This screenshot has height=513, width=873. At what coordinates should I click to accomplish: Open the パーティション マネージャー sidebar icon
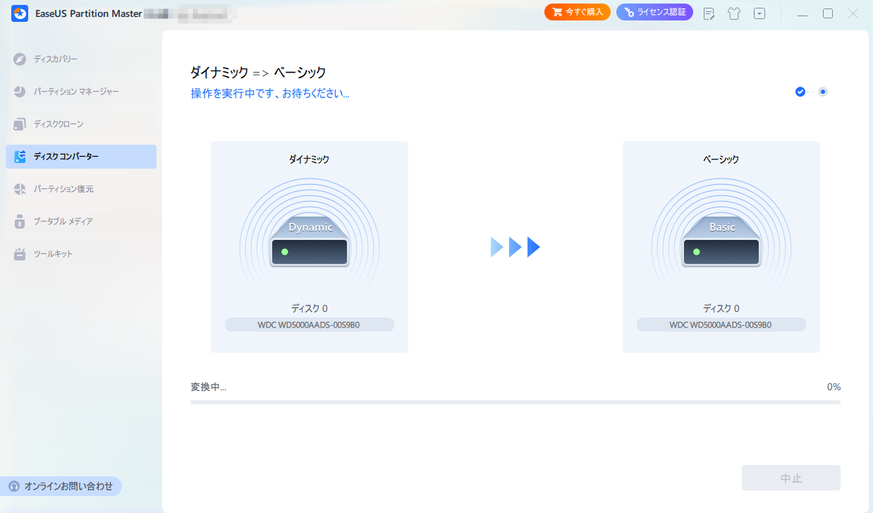tap(19, 92)
